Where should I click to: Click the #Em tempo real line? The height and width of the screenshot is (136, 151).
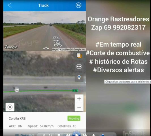118,44
